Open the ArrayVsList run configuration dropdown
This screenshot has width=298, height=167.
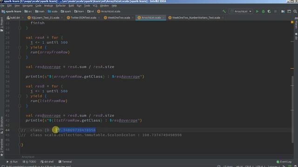[241, 11]
